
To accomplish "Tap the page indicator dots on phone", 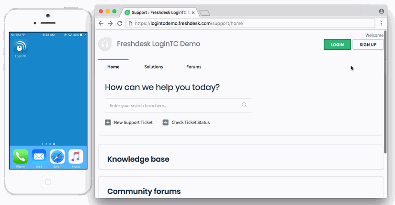I will pyautogui.click(x=48, y=144).
